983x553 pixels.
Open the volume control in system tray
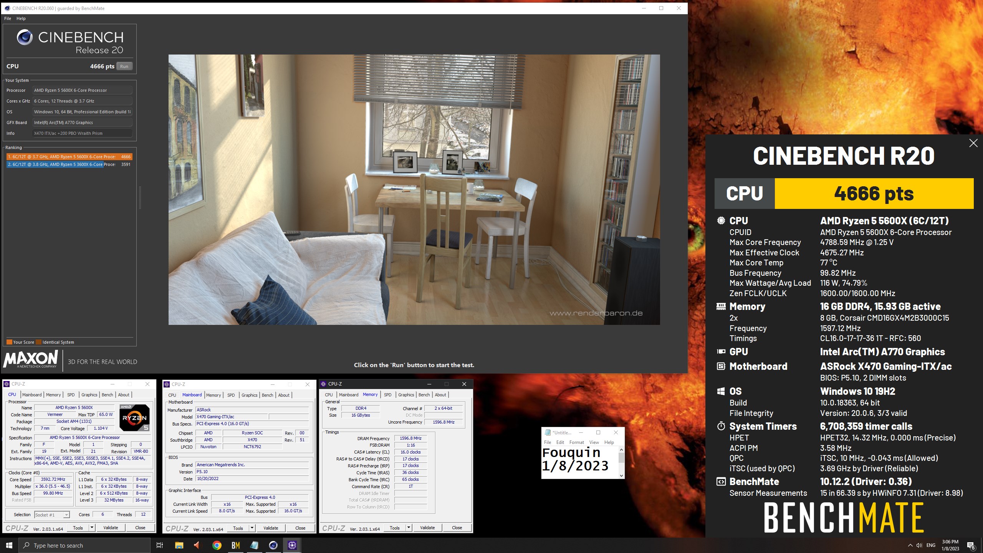point(919,545)
